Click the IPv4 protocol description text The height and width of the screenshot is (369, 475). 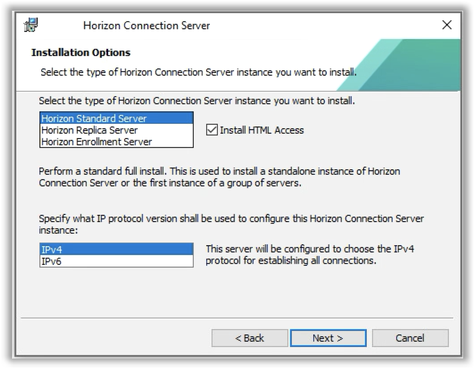[x=310, y=255]
